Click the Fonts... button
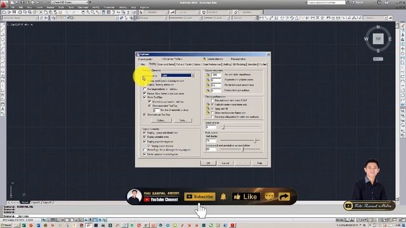Image resolution: width=406 pixels, height=228 pixels. 183,120
